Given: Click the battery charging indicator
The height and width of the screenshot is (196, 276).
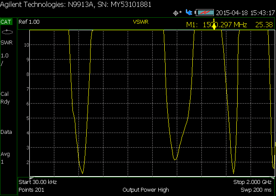Looking at the screenshot, I should pyautogui.click(x=204, y=13).
